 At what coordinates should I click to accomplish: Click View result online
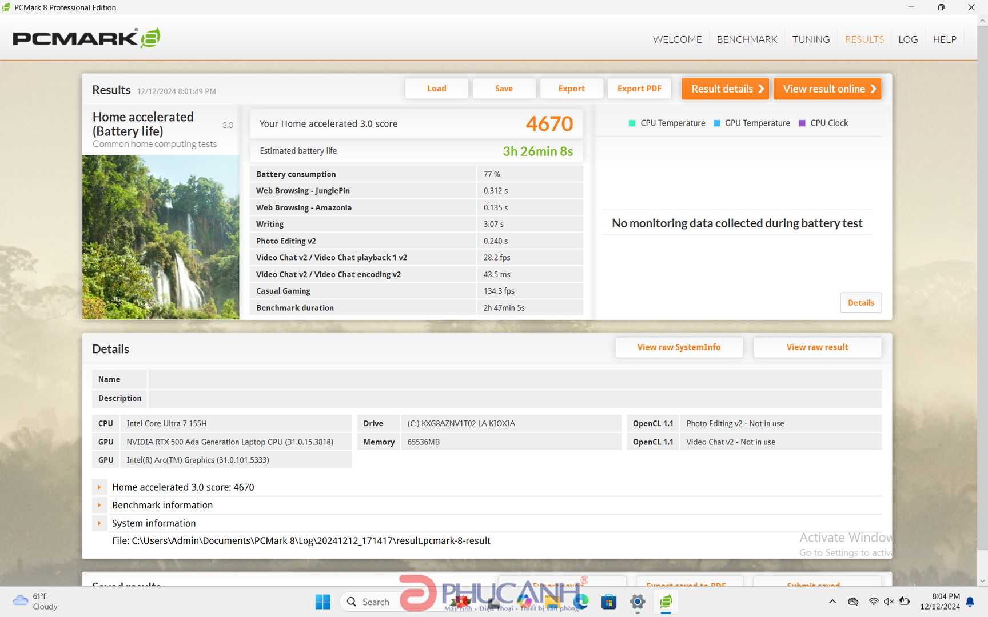pyautogui.click(x=827, y=89)
